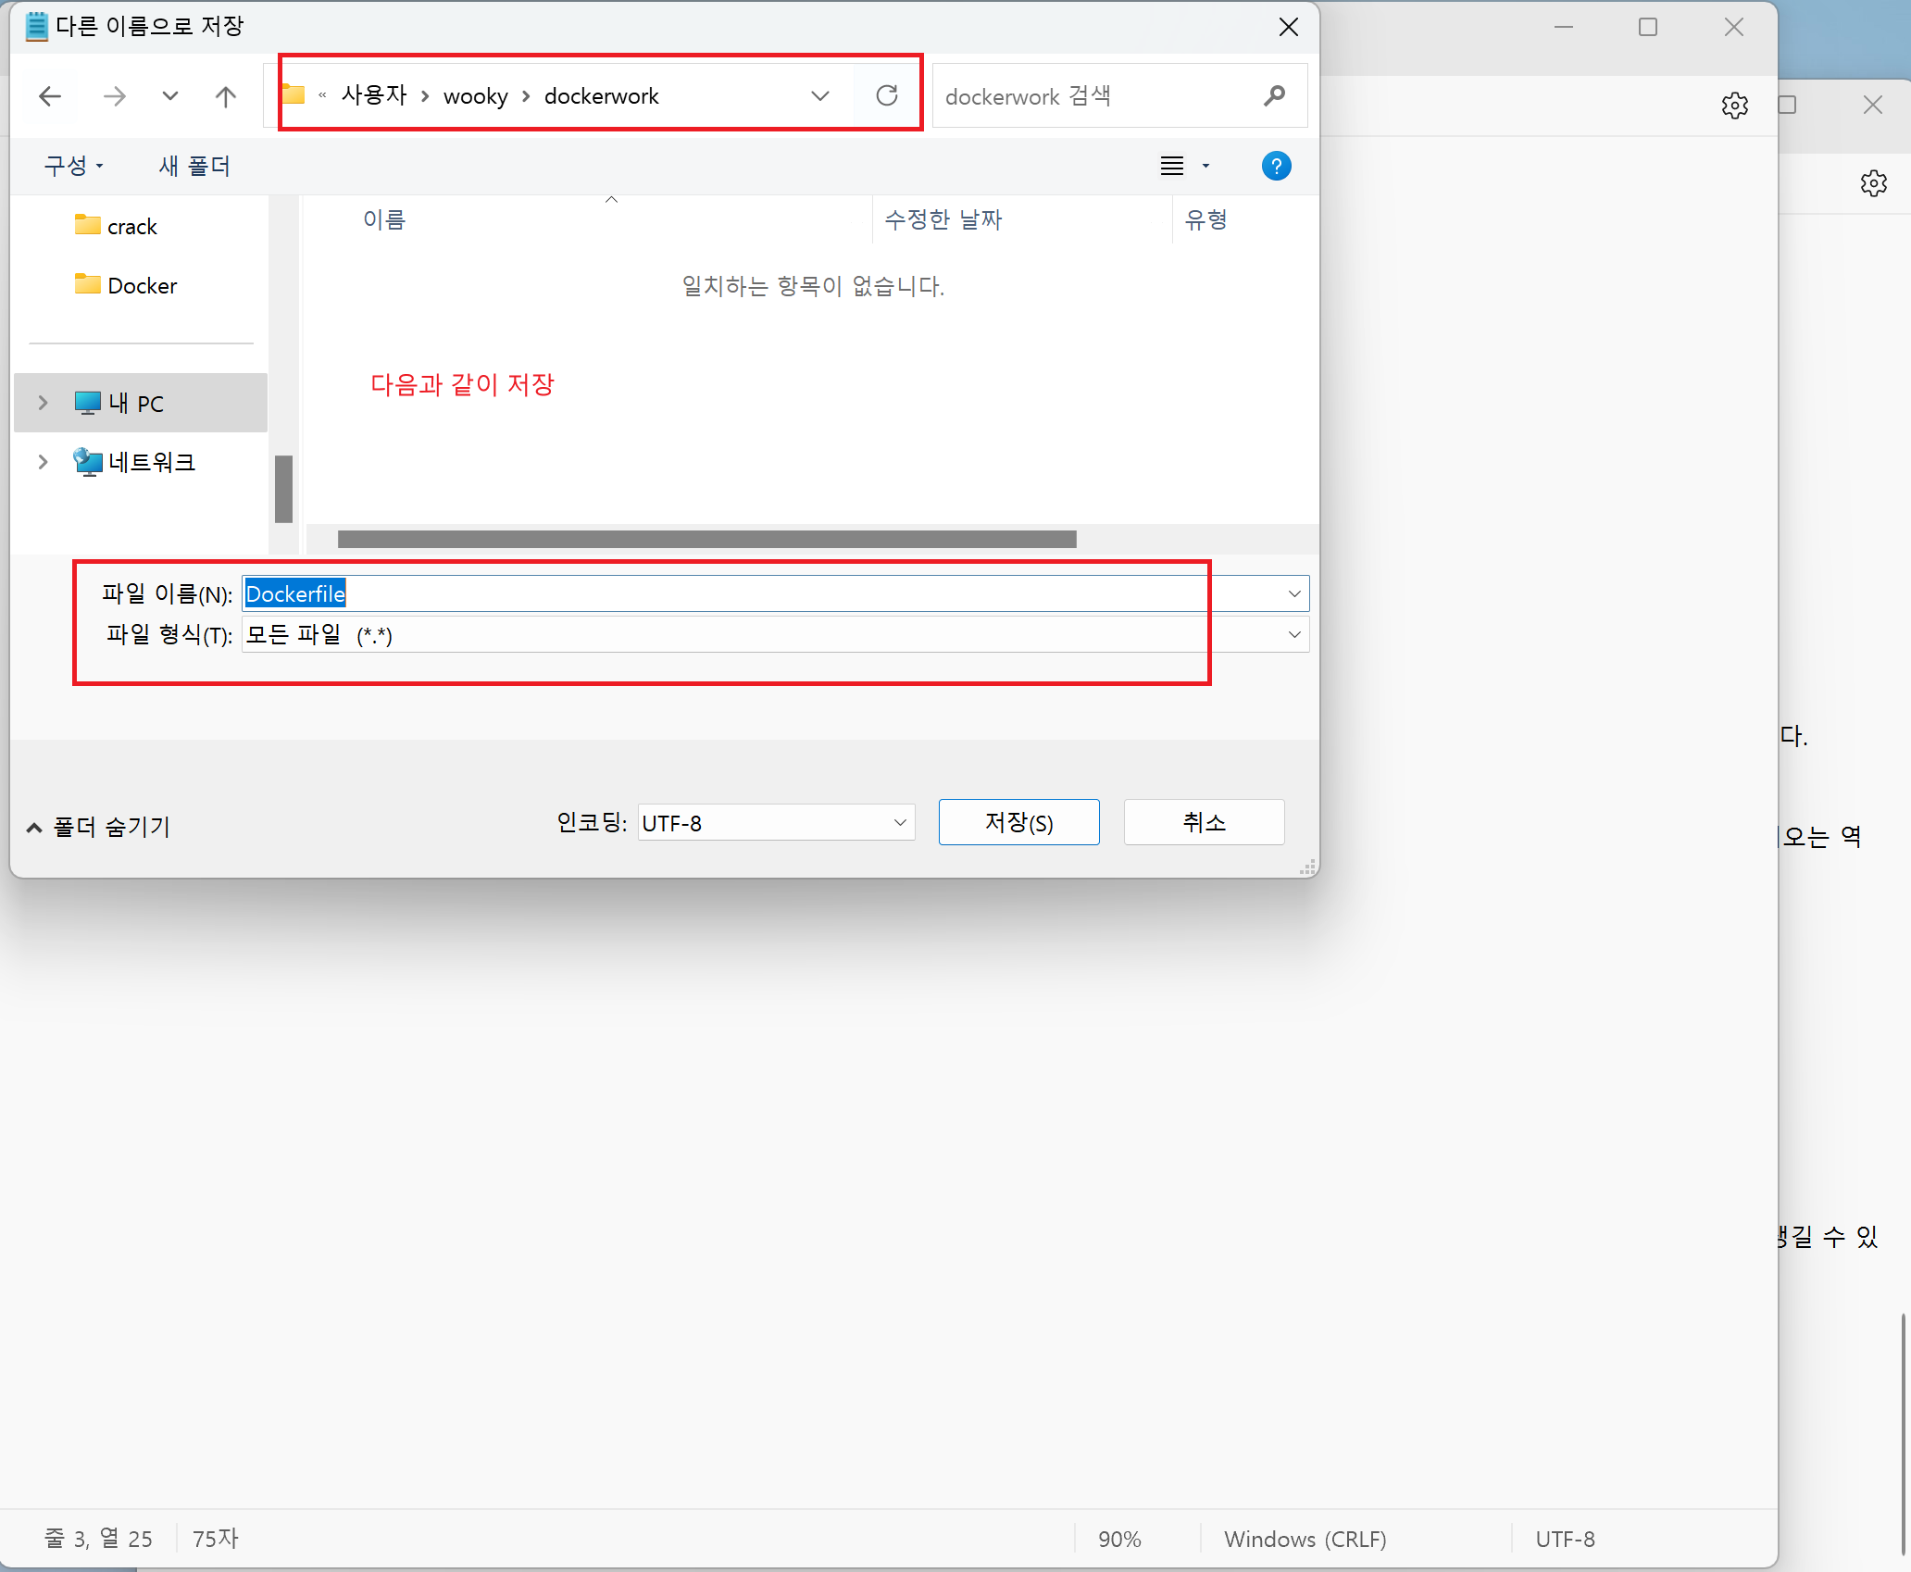Collapse folders with 폴더 숨기기
The image size is (1911, 1572).
pyautogui.click(x=98, y=827)
